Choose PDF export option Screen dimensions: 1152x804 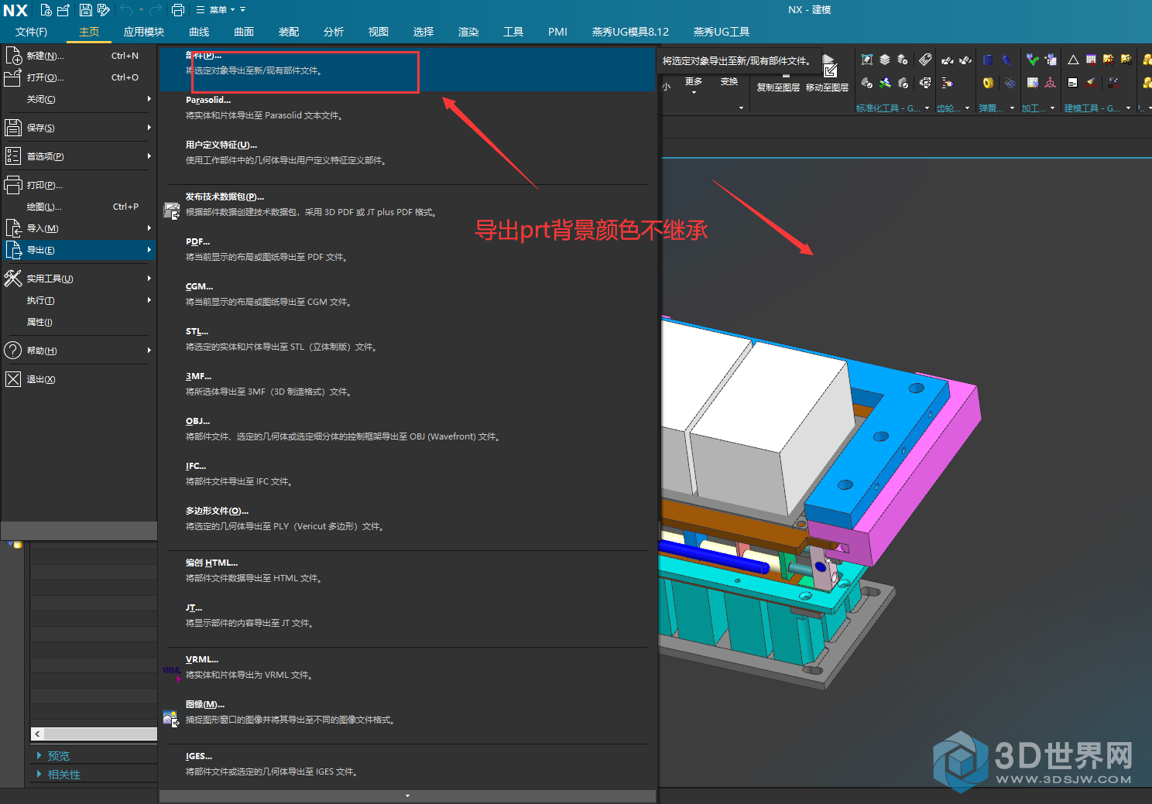tap(408, 249)
